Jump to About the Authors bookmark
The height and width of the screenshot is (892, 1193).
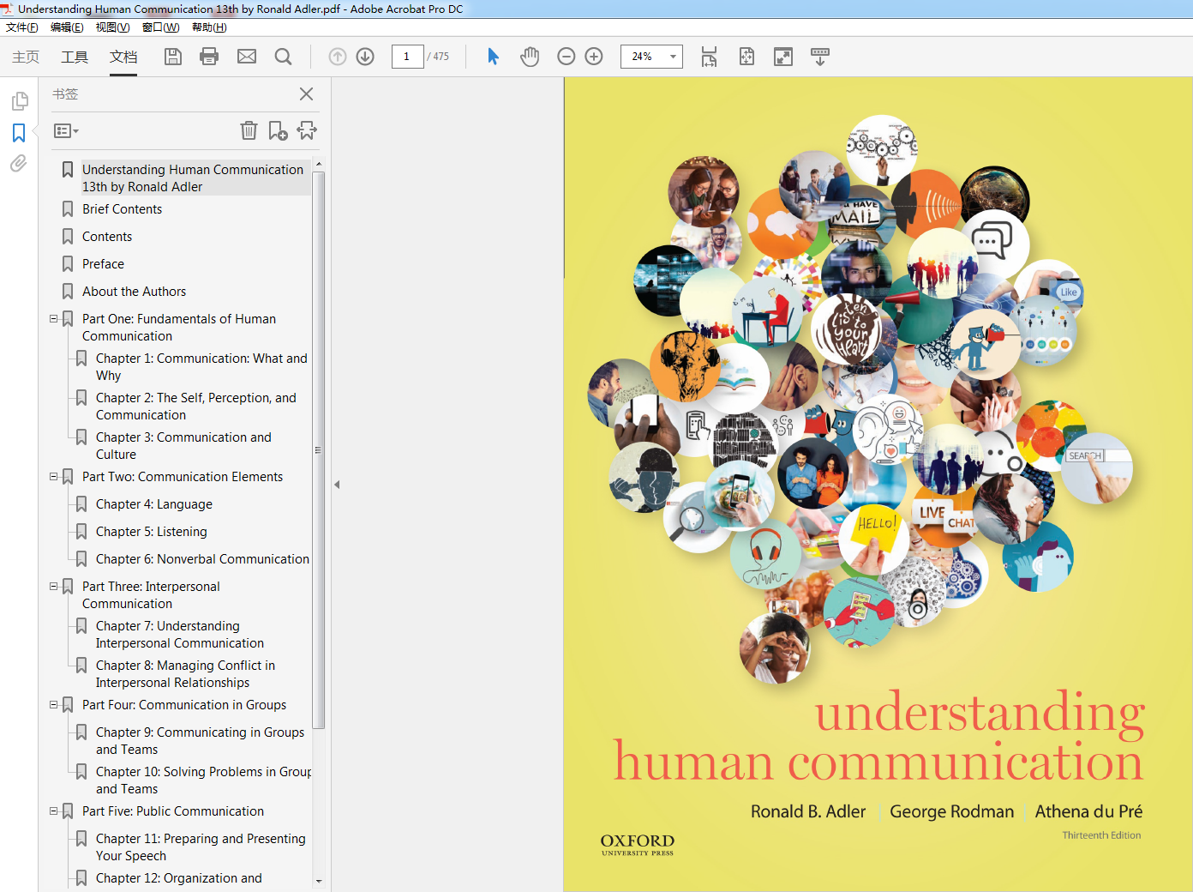point(134,292)
